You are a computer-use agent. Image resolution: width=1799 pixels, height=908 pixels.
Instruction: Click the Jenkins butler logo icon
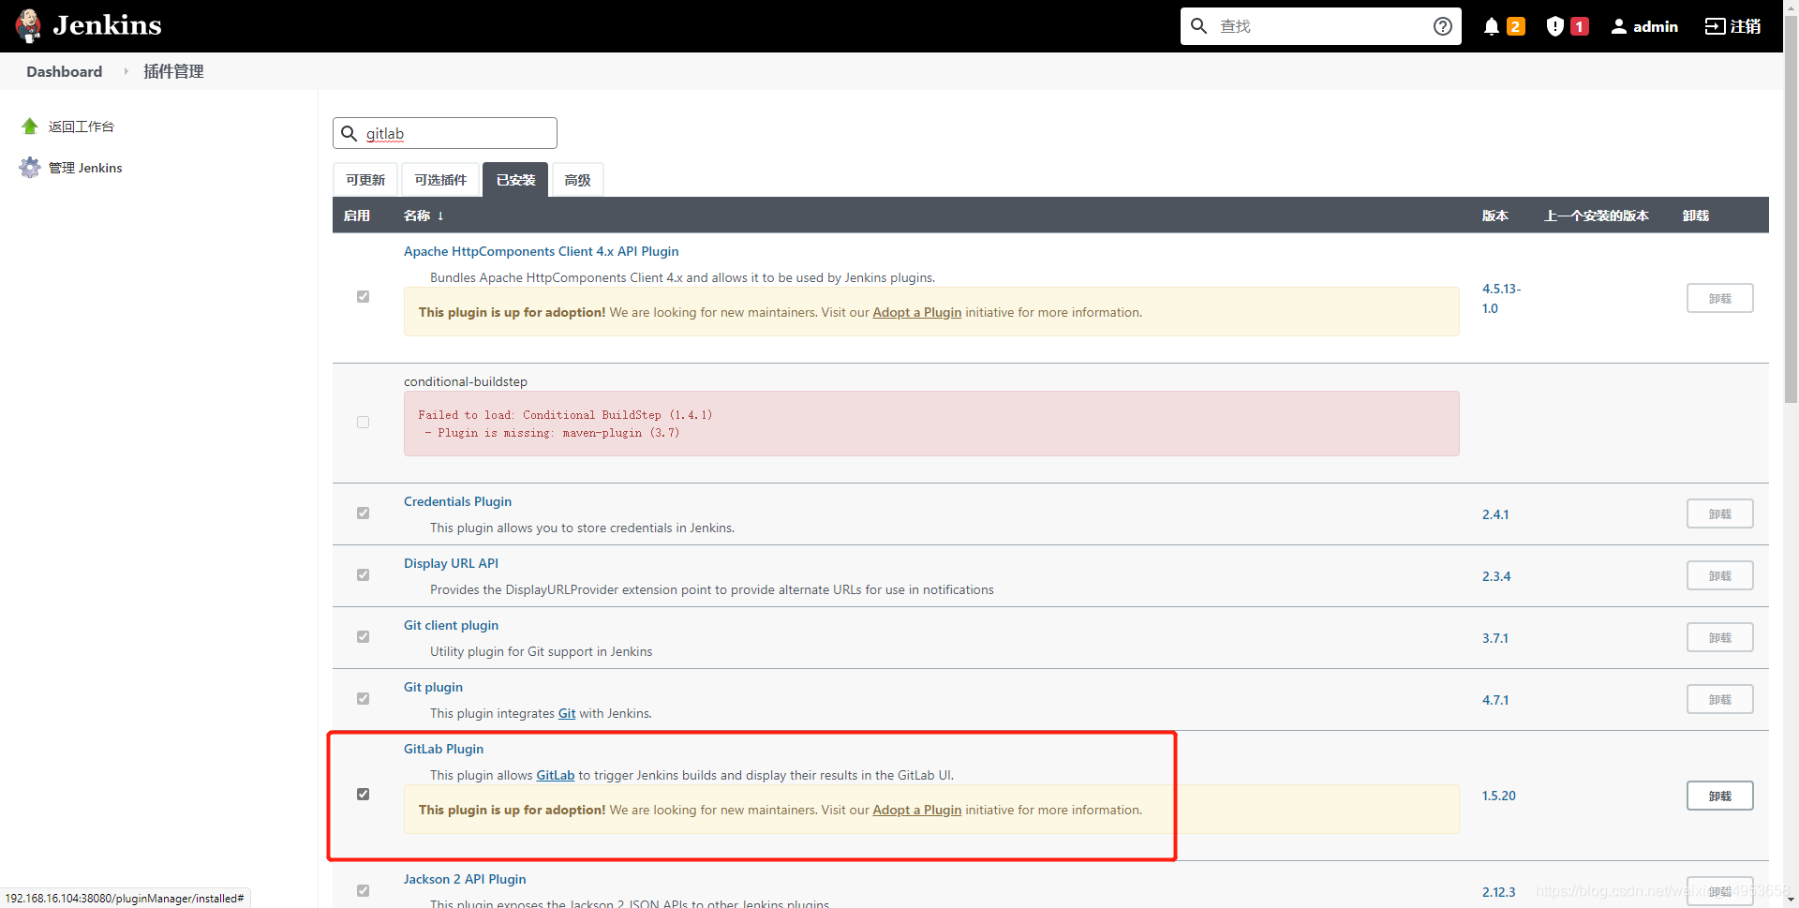click(29, 25)
